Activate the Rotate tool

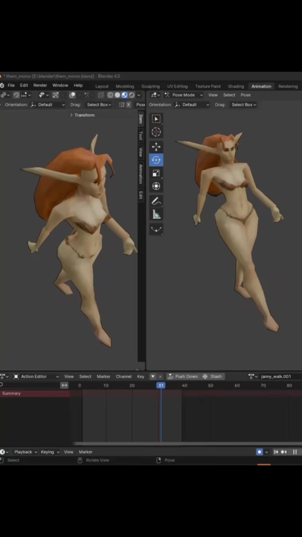[156, 160]
